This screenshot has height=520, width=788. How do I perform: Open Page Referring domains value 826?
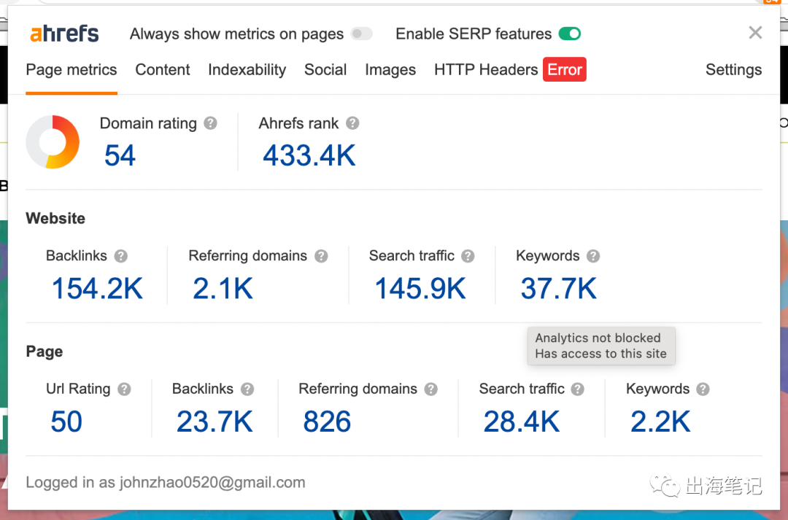click(x=327, y=422)
